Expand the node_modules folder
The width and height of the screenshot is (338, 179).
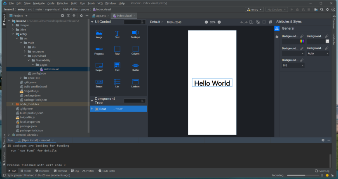pyautogui.click(x=12, y=104)
